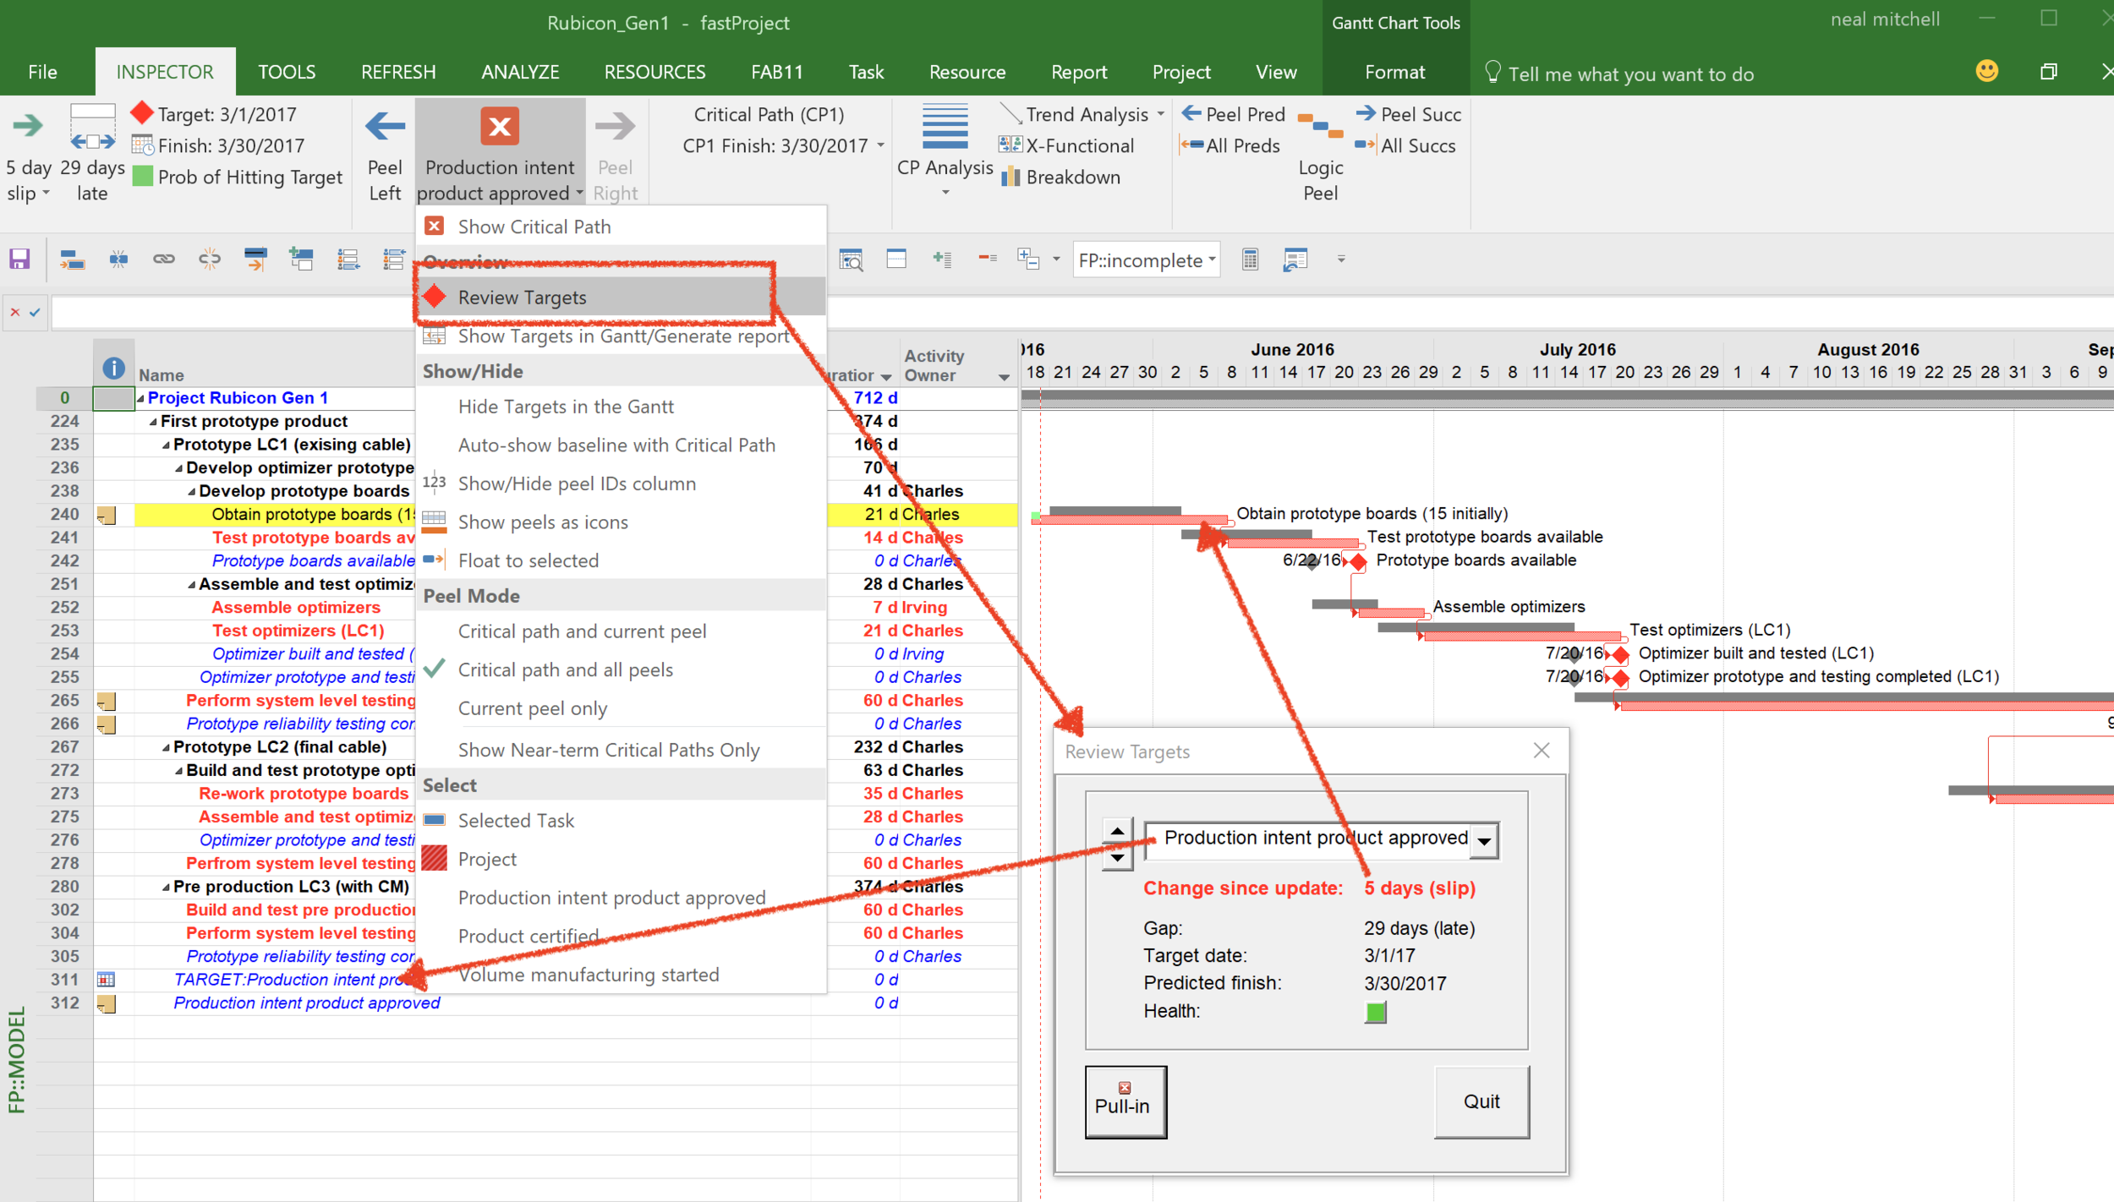
Task: Open Trend Analysis dropdown arrow
Action: [x=1160, y=113]
